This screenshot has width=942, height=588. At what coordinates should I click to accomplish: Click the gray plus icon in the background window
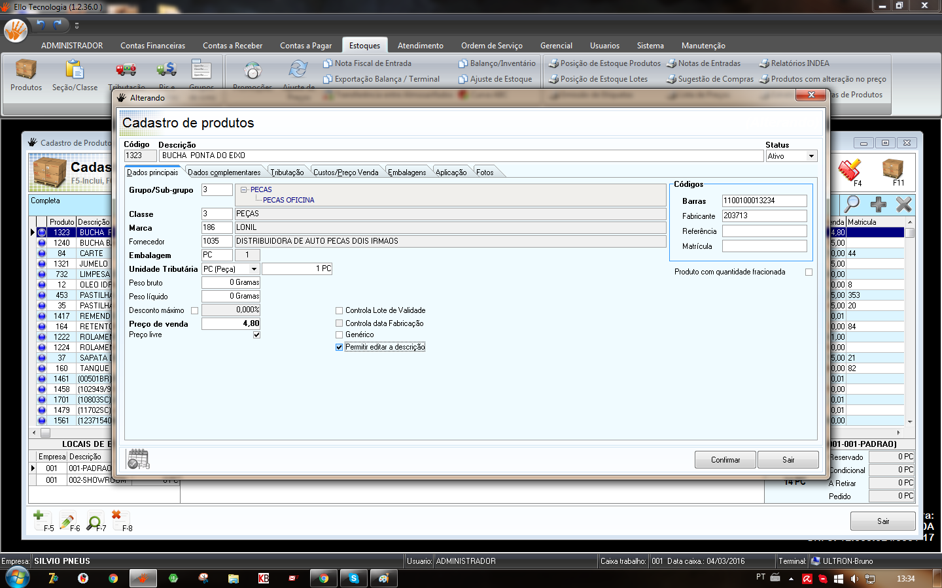pyautogui.click(x=879, y=204)
